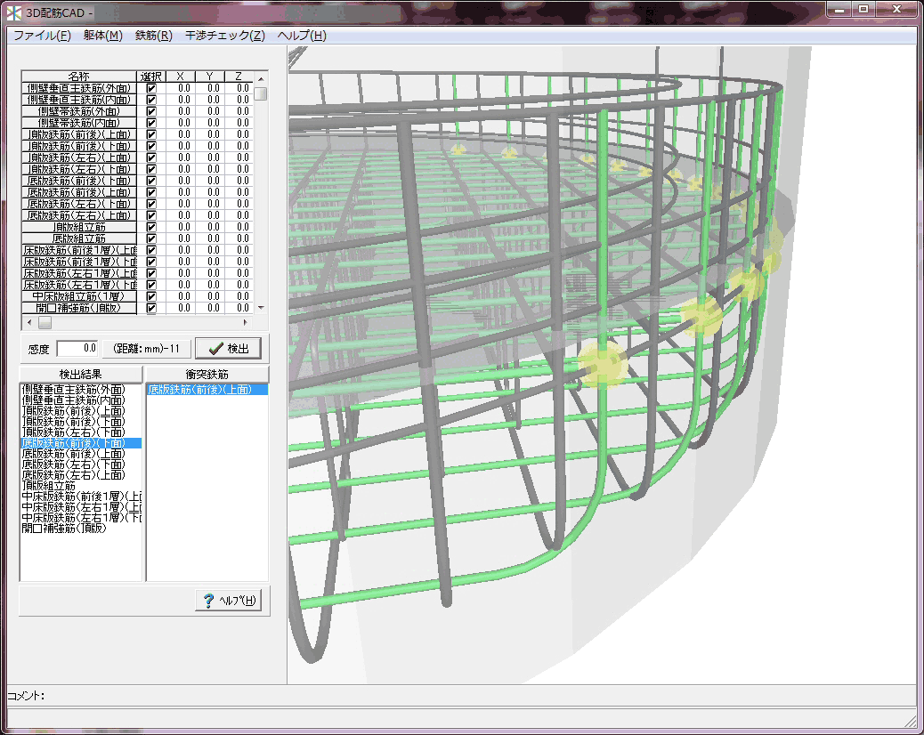The image size is (924, 735).
Task: Click the (距離:mm)-11 label
Action: tap(146, 349)
